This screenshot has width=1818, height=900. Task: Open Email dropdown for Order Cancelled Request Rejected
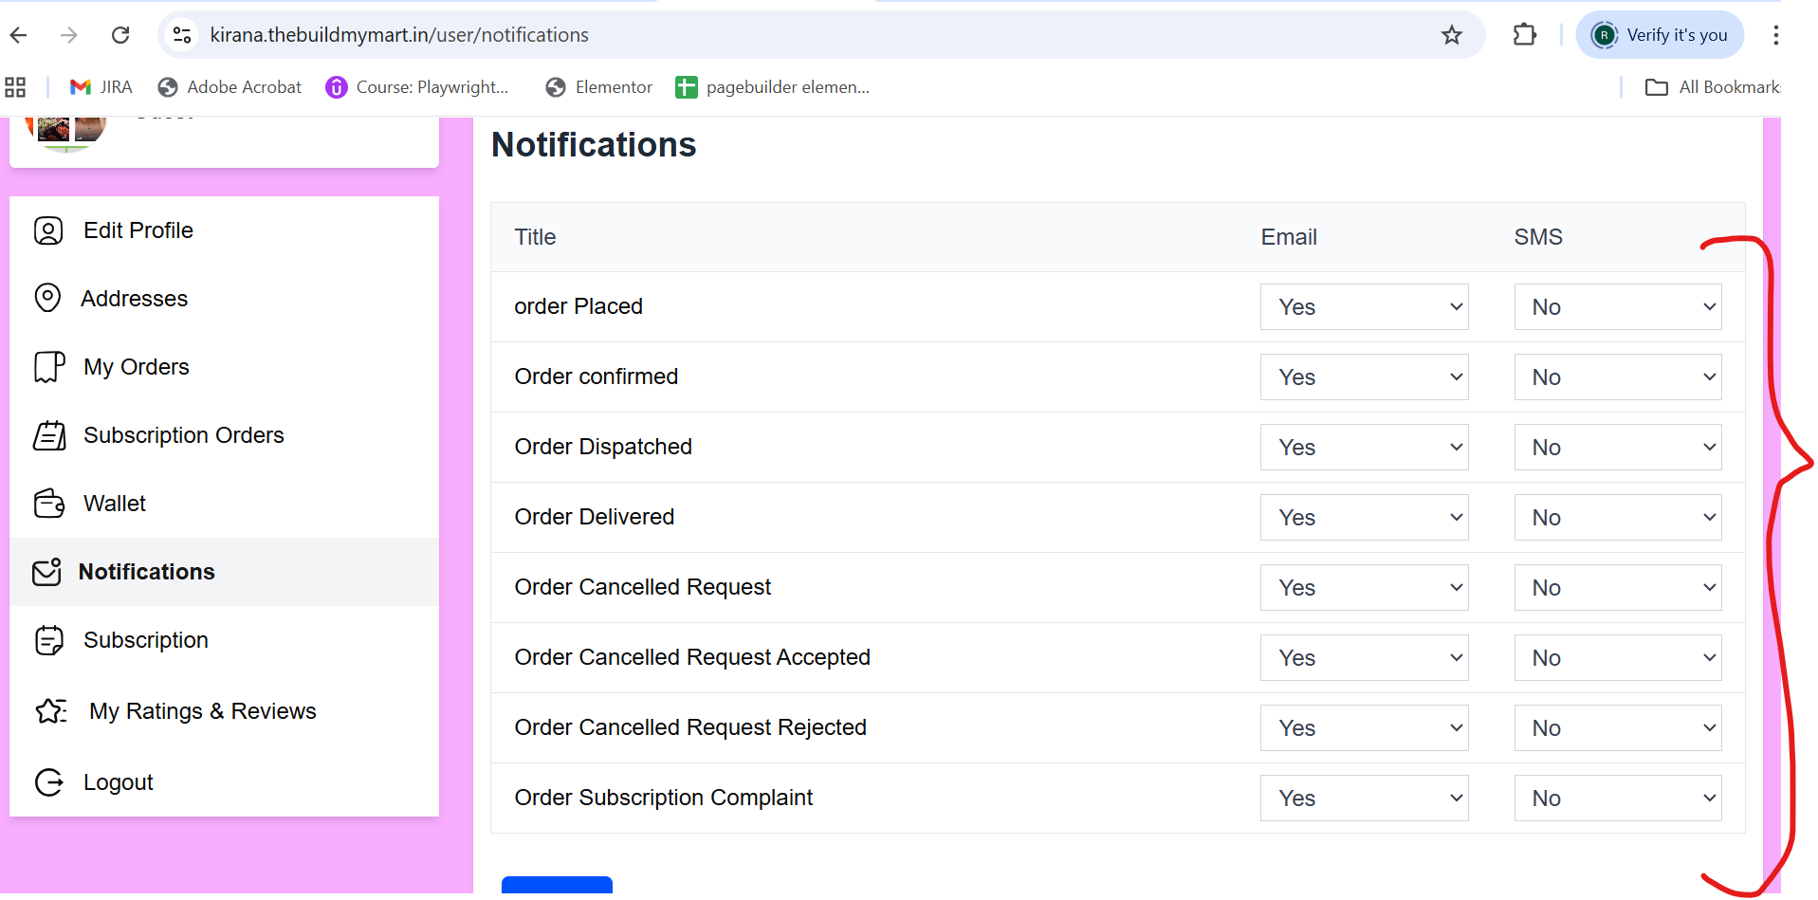coord(1364,728)
